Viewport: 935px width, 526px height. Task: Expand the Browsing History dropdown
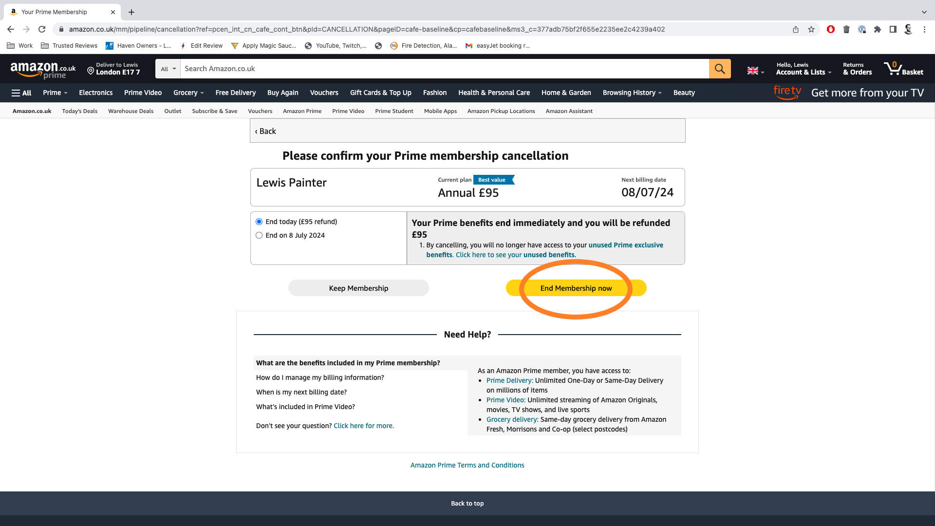click(x=632, y=93)
